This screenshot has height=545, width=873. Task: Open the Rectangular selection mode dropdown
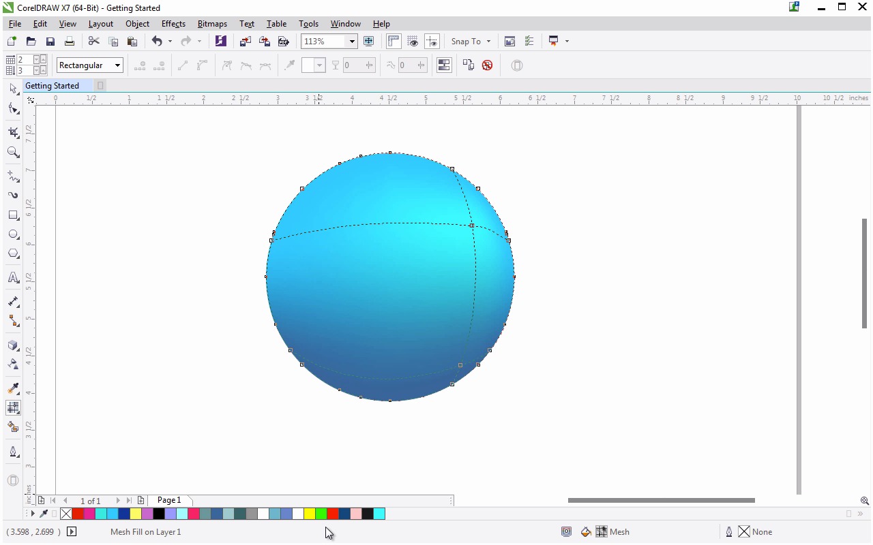coord(117,65)
